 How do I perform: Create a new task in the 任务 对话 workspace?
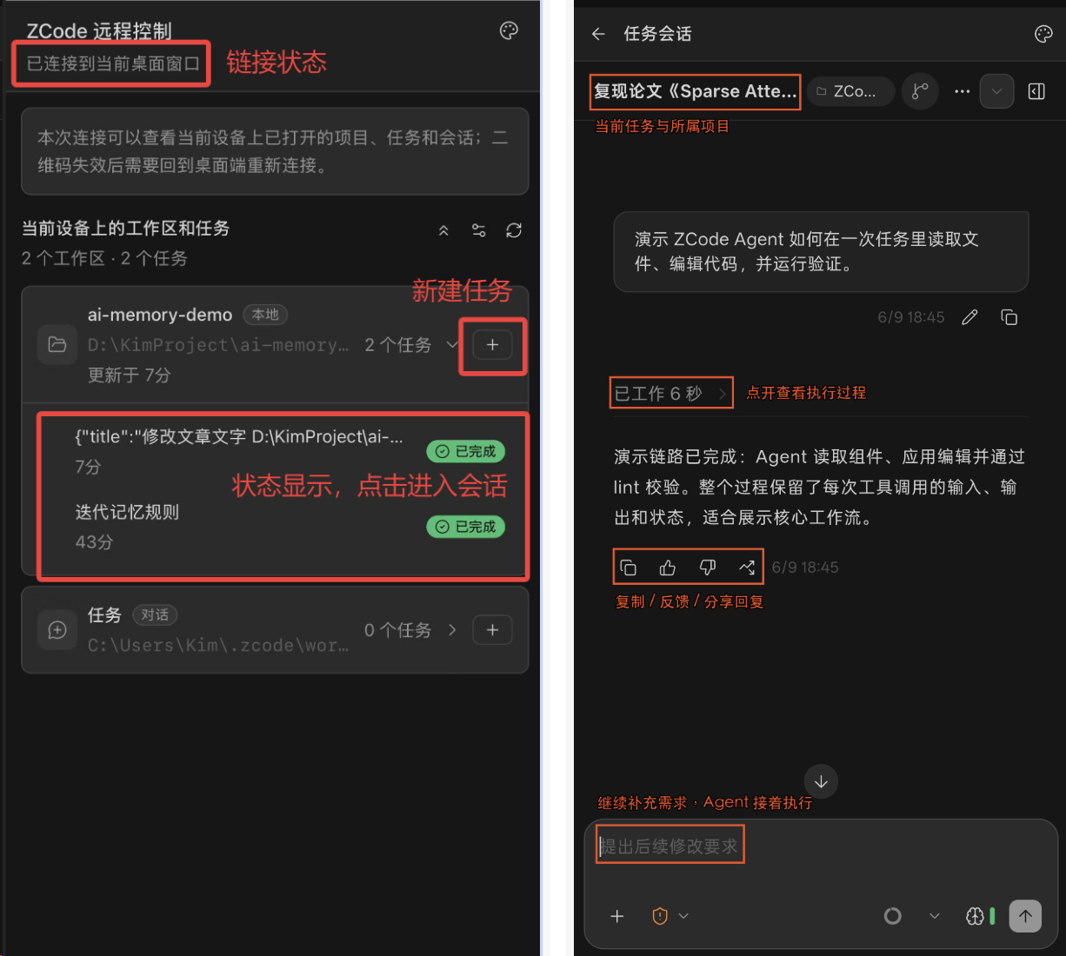[492, 630]
